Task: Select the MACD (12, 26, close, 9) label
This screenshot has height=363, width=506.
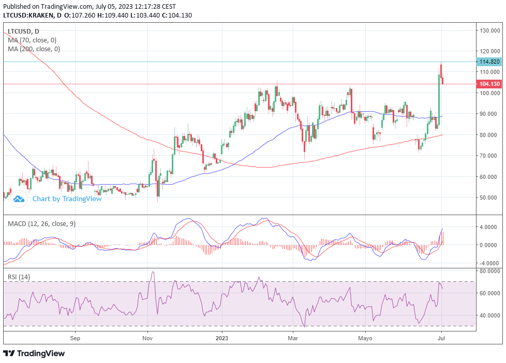Action: [41, 223]
